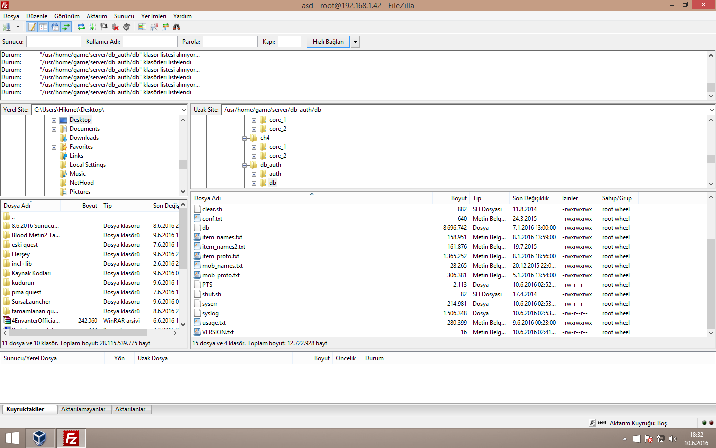716x448 pixels.
Task: Click the Downloads folder in the local tree
Action: [x=84, y=138]
